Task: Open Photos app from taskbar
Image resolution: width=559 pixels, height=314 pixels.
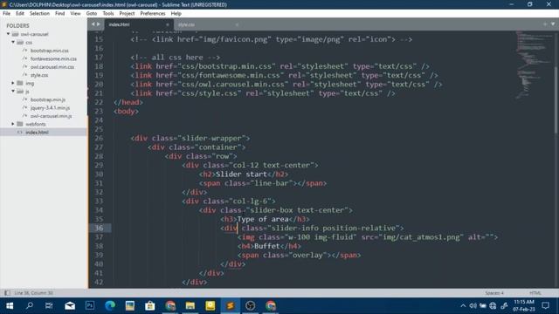Action: coord(130,306)
